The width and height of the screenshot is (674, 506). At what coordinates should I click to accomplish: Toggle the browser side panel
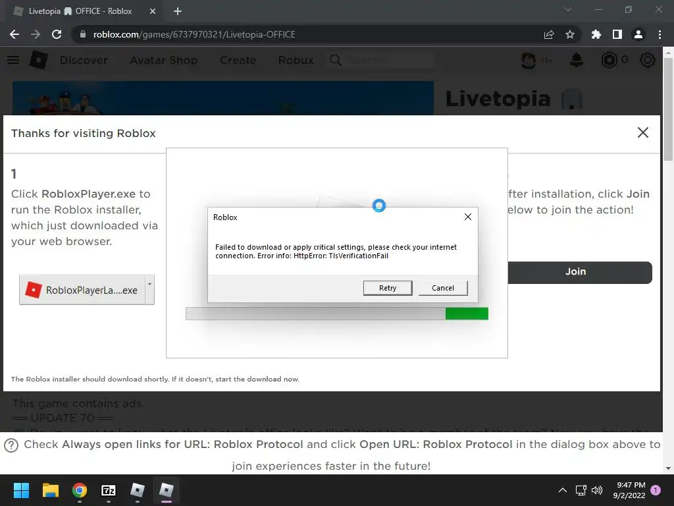pyautogui.click(x=617, y=34)
